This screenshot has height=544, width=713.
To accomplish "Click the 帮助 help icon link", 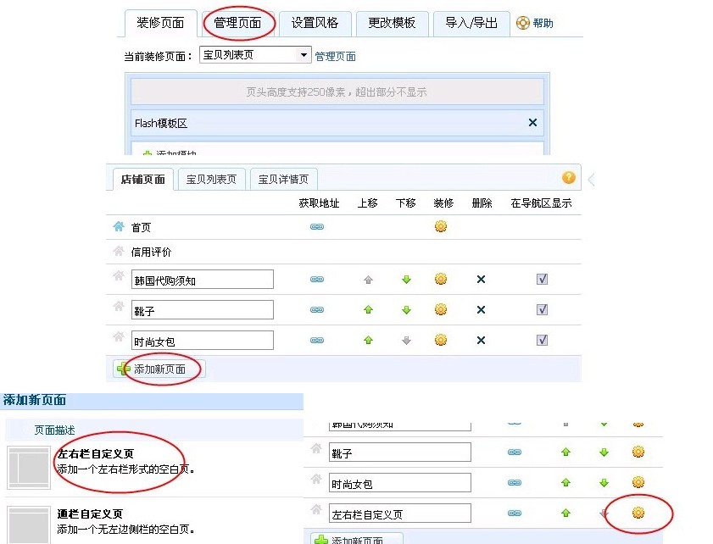I will tap(535, 23).
